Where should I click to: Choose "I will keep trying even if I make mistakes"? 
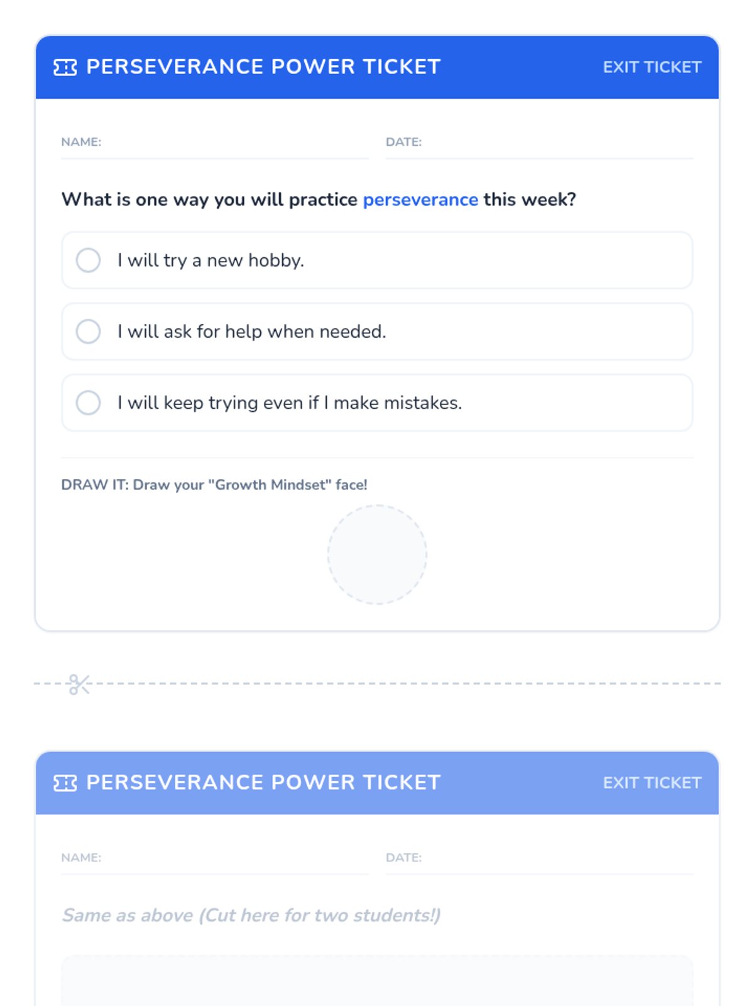[x=89, y=402]
